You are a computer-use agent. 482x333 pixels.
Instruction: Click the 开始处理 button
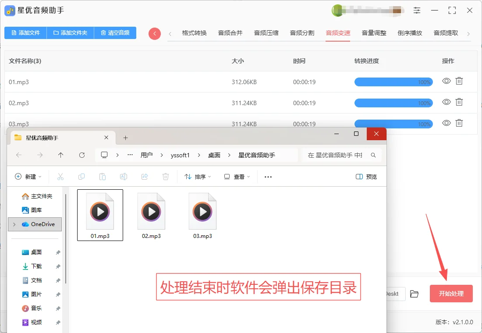tap(451, 294)
